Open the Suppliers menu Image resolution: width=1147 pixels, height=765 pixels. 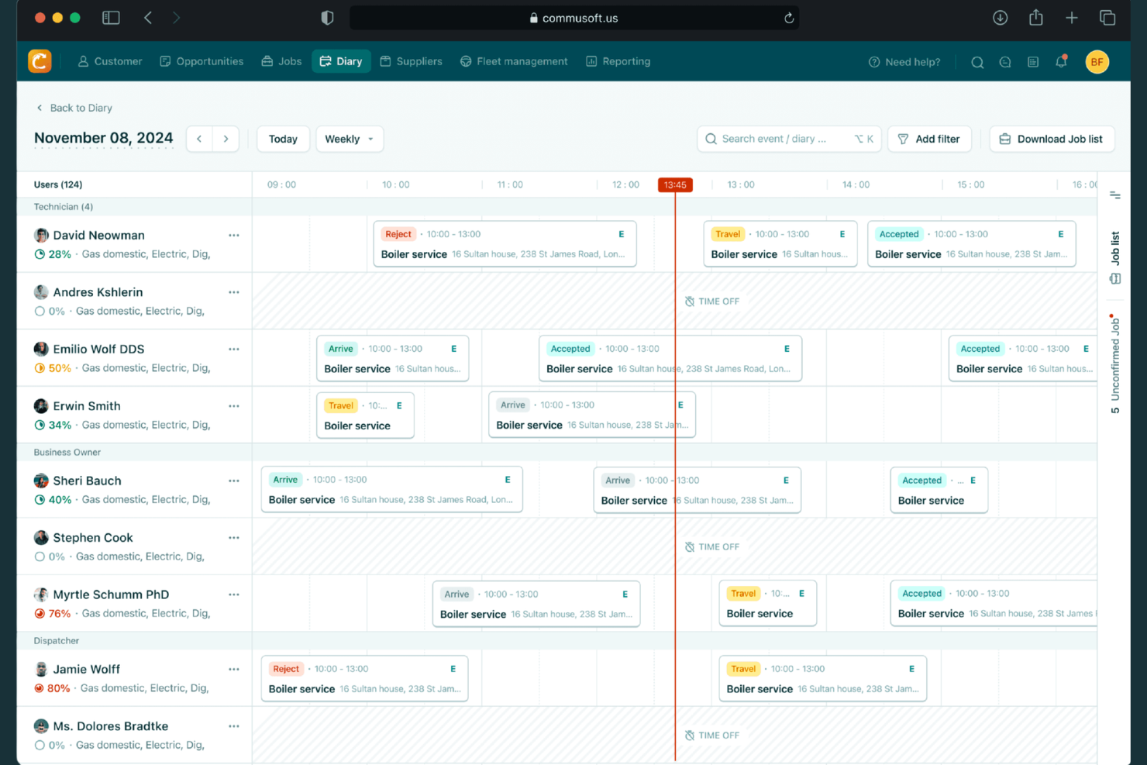[x=412, y=61]
